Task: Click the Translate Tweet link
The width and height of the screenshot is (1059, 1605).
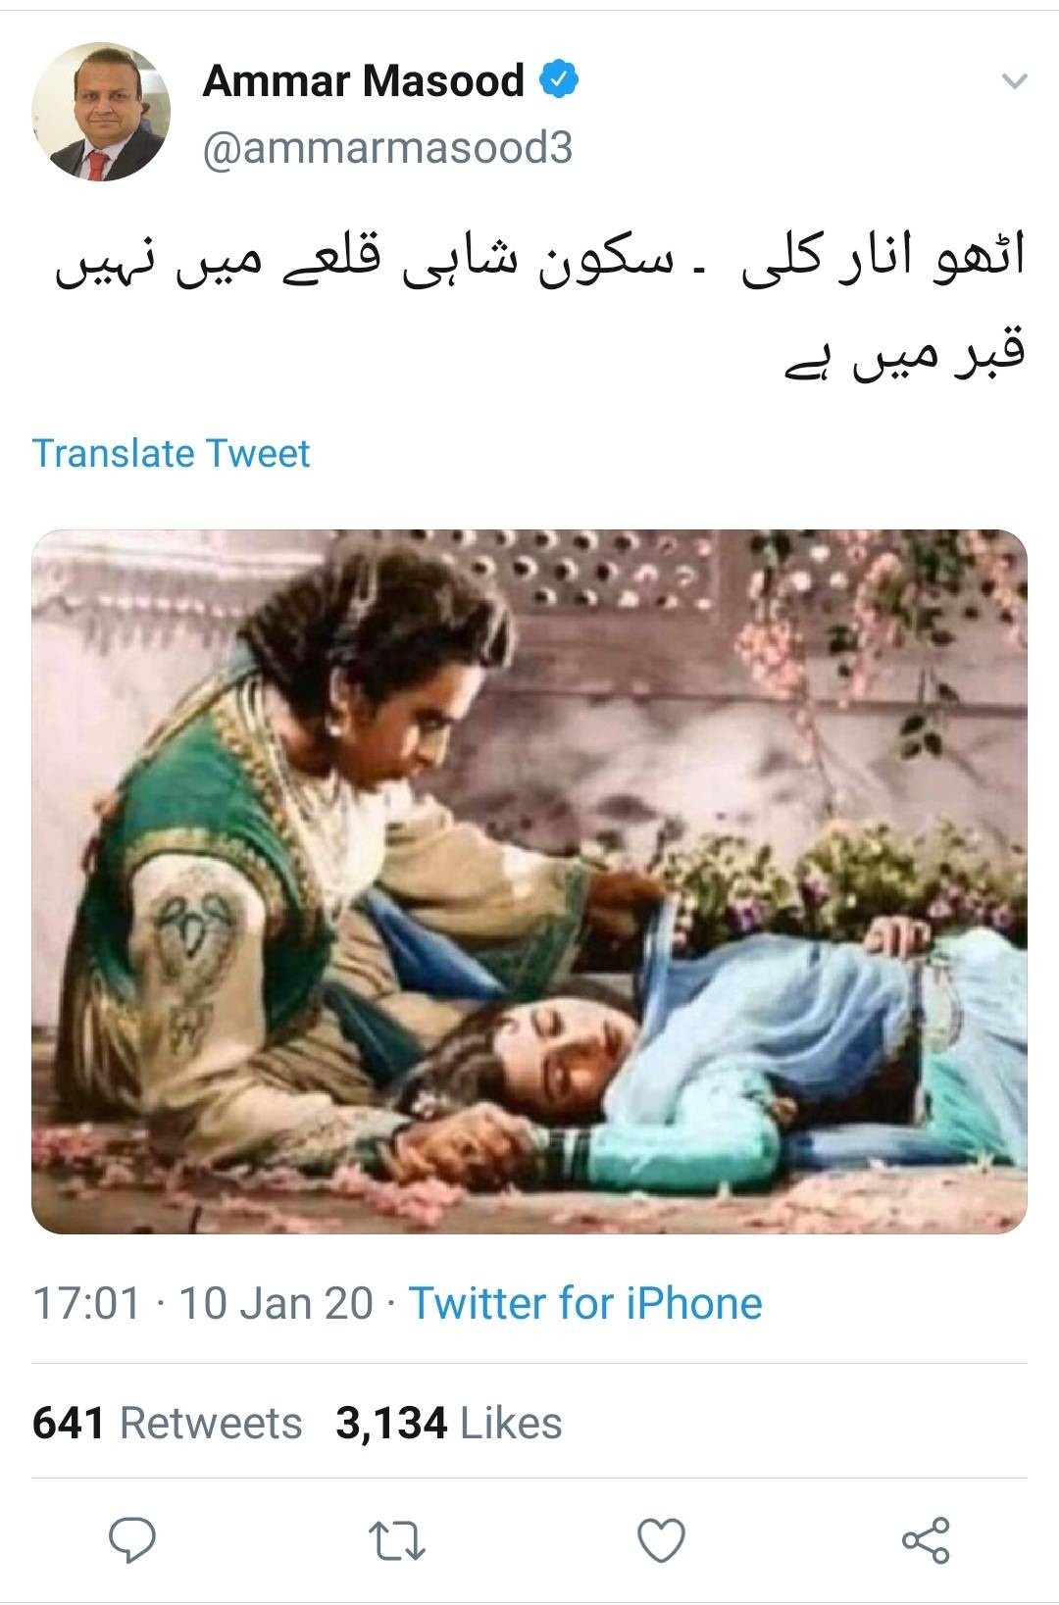Action: (171, 453)
